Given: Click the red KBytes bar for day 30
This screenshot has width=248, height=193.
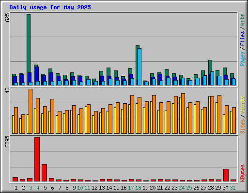Looking at the screenshot, I should [226, 175].
